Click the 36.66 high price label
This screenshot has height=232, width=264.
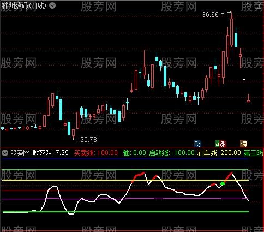point(210,15)
